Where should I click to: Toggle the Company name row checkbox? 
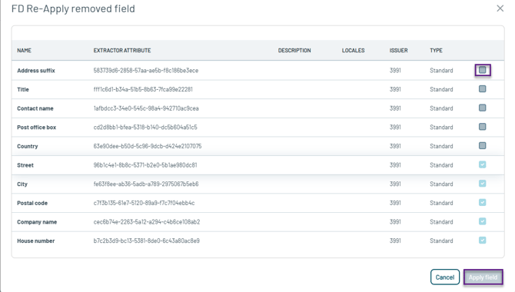tap(482, 221)
